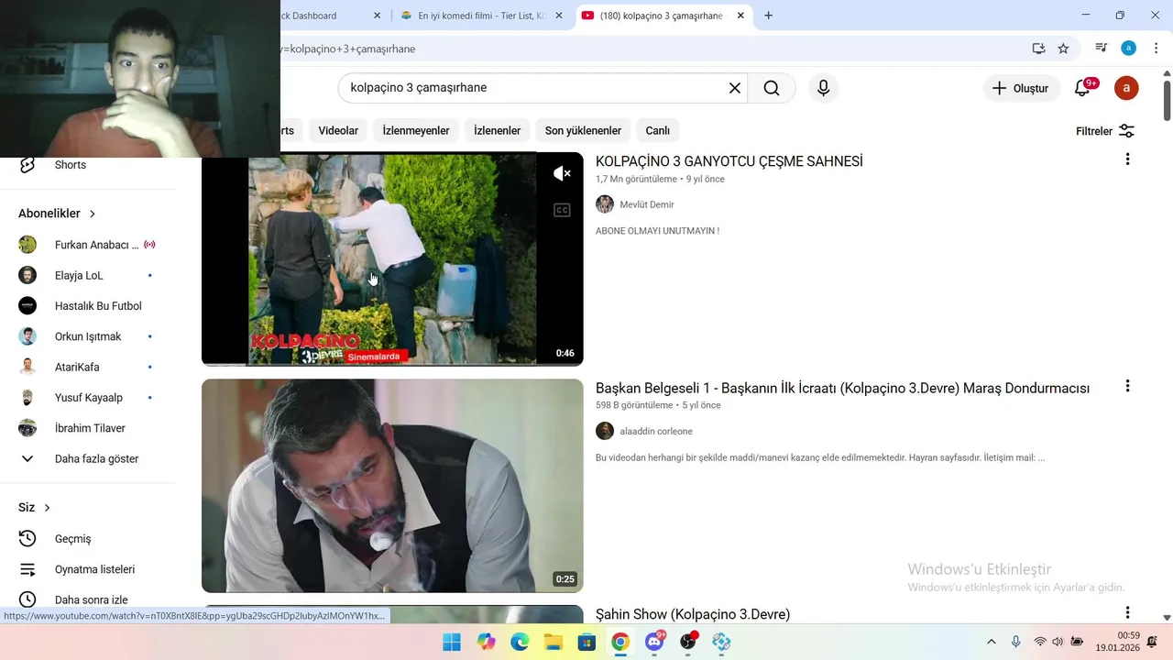
Task: Close the En iyi komedi filmi tab
Action: pyautogui.click(x=559, y=16)
